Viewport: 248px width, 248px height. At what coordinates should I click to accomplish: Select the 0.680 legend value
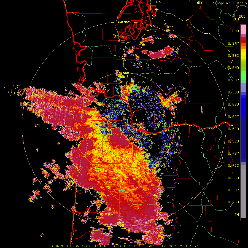tap(233, 104)
